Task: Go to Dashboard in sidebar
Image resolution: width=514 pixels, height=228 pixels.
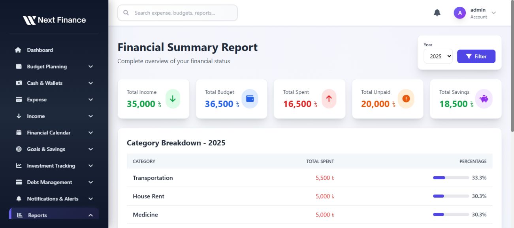Action: tap(40, 50)
